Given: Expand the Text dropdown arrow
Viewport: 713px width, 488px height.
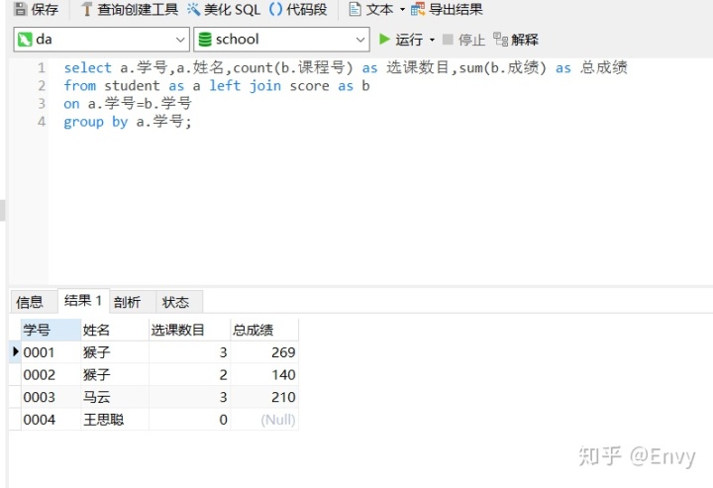Looking at the screenshot, I should (x=402, y=10).
